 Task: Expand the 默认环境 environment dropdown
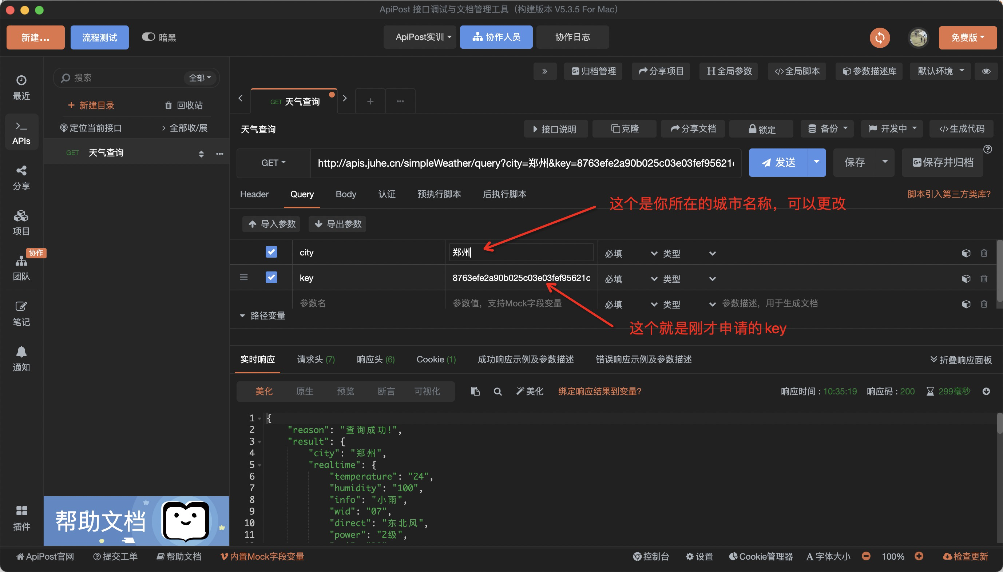click(940, 71)
